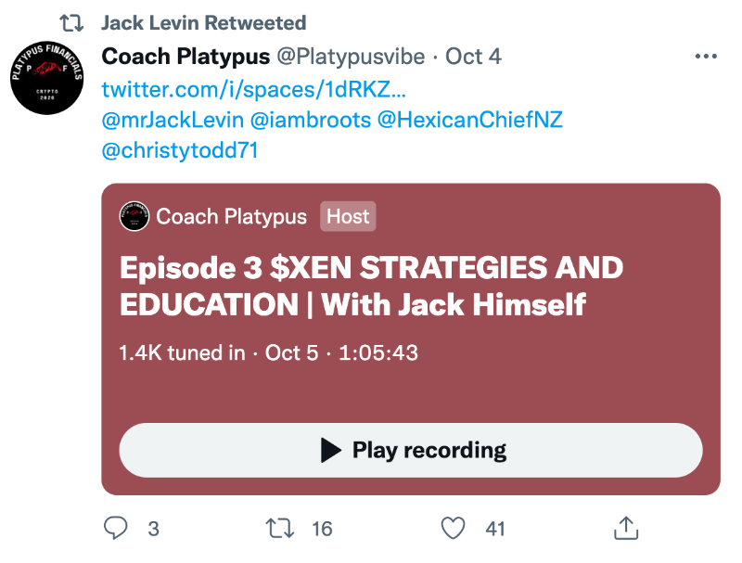The width and height of the screenshot is (742, 563).
Task: Open the @HexicanChiefNZ mention
Action: (x=470, y=121)
